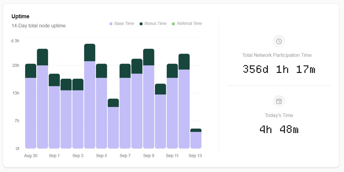Viewport: 344px width, 172px height.
Task: Select the Aug 30 bar in the chart
Action: (31, 106)
